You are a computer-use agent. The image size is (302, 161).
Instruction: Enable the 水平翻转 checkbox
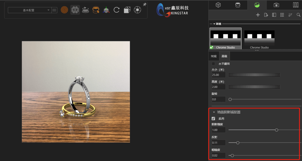(213, 64)
